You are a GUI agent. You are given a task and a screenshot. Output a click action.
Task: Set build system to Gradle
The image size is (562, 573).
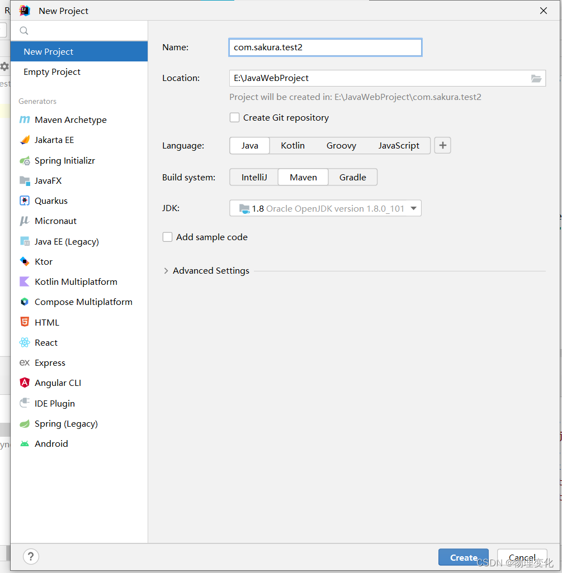tap(352, 177)
